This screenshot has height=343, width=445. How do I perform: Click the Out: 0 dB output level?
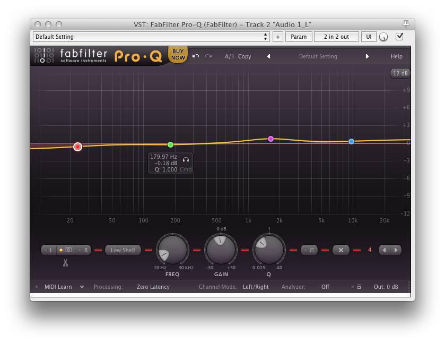coord(386,287)
